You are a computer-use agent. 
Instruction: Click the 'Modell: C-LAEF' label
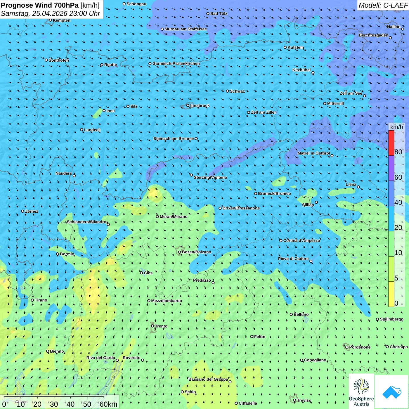pyautogui.click(x=383, y=5)
